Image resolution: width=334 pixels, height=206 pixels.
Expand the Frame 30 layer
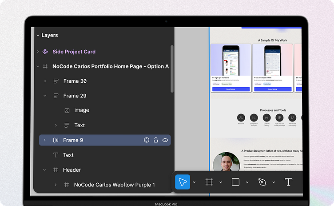(x=45, y=81)
